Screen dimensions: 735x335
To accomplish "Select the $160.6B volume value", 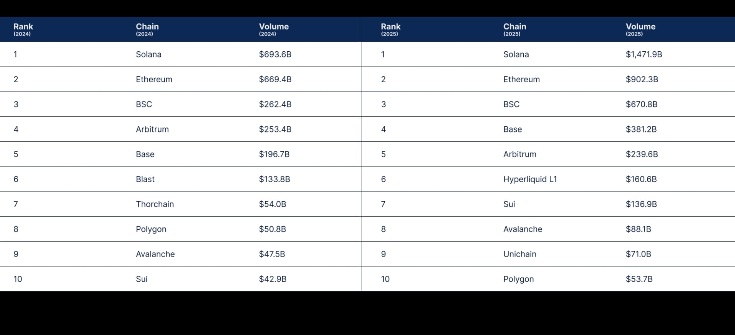I will pyautogui.click(x=641, y=179).
